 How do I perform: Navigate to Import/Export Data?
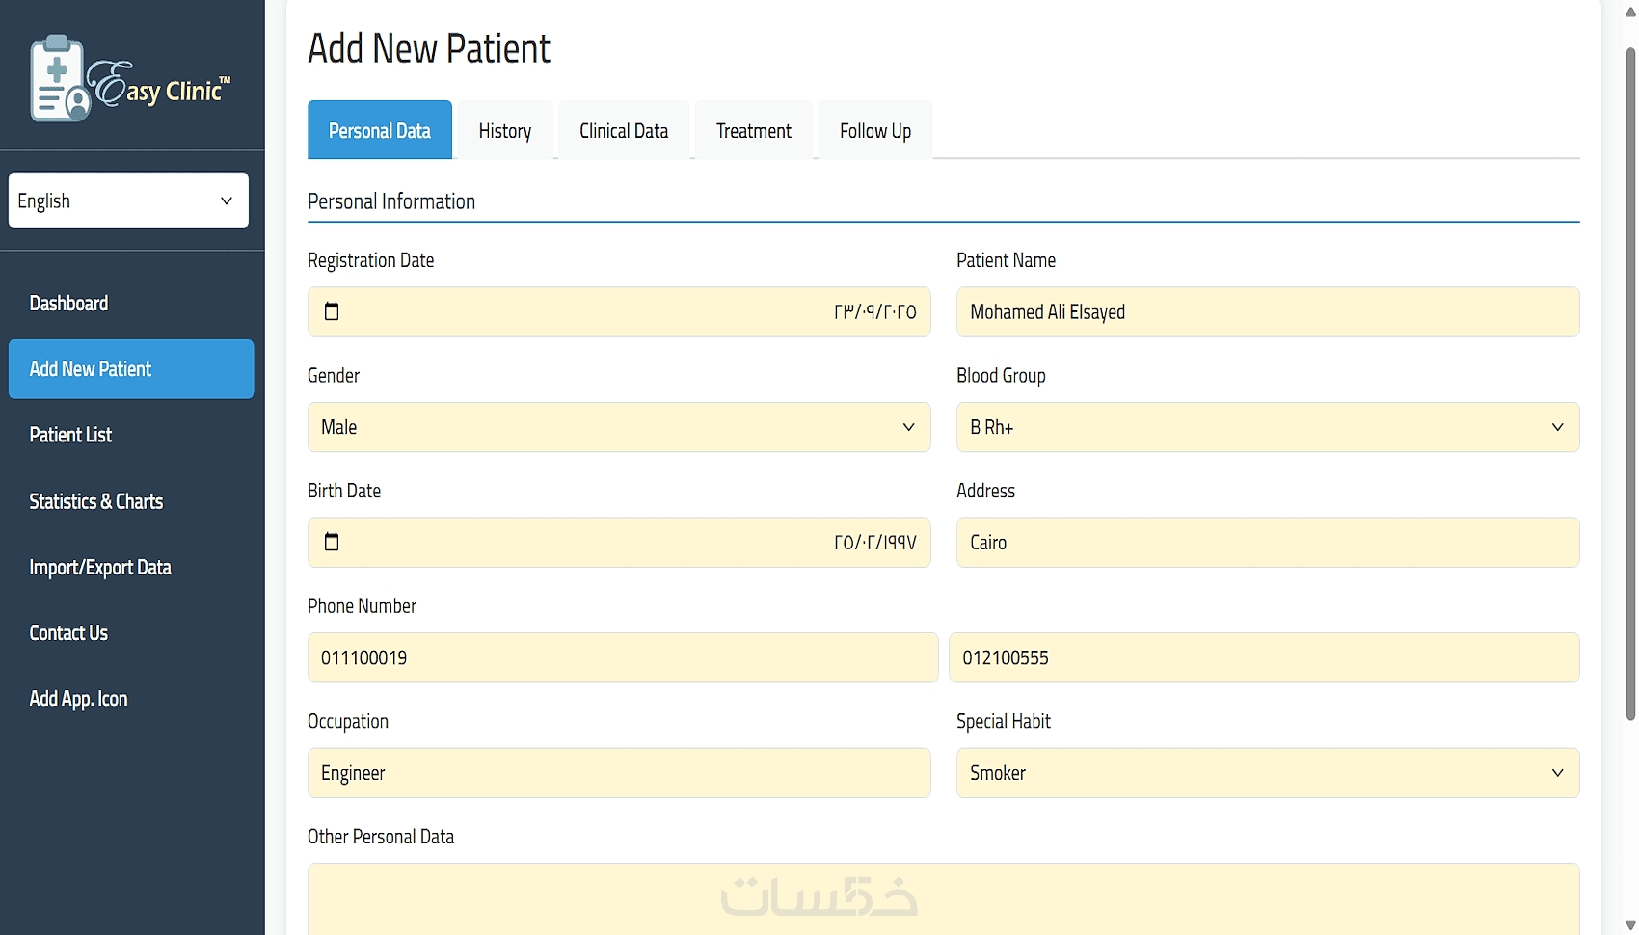pyautogui.click(x=100, y=568)
